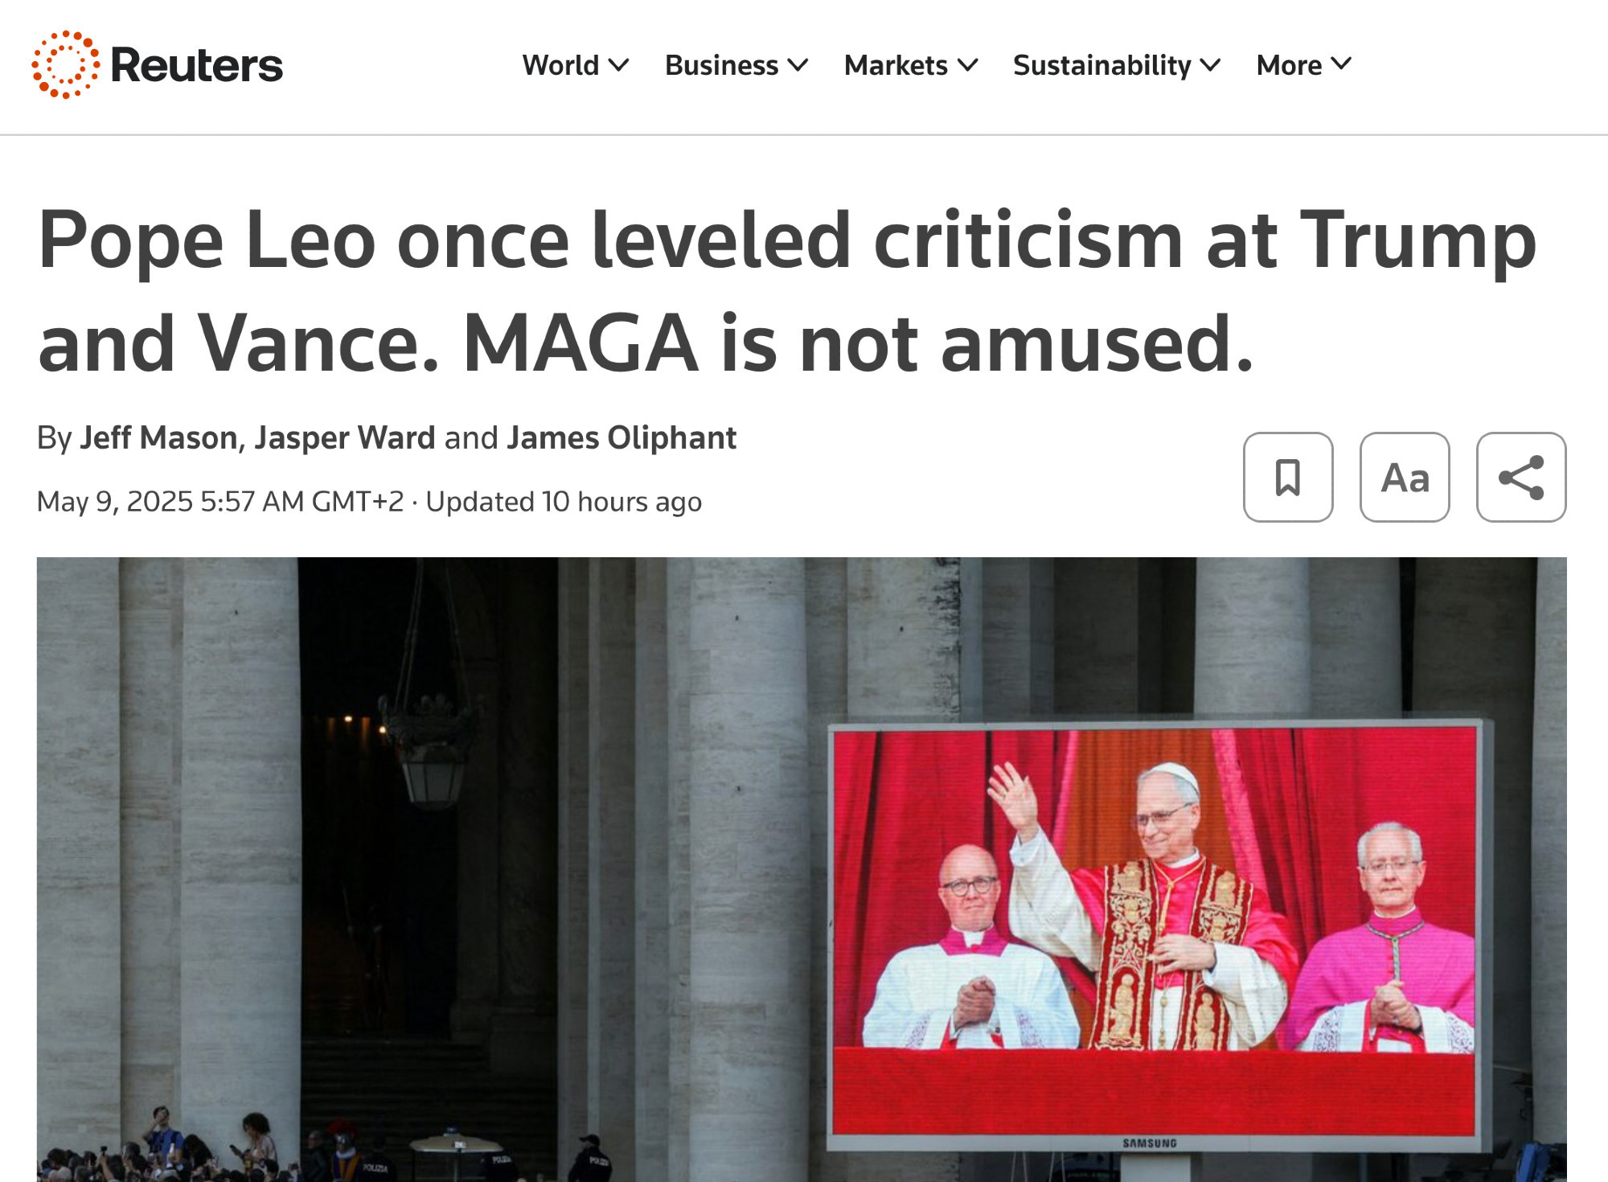This screenshot has width=1608, height=1182.
Task: Click the share icon button
Action: [x=1521, y=478]
